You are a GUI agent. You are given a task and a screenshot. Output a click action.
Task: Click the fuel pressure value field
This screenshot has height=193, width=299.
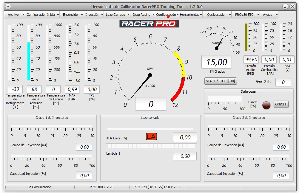(269, 60)
